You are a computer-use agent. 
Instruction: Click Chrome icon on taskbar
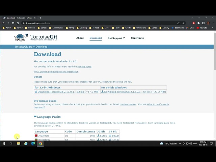click(x=40, y=143)
